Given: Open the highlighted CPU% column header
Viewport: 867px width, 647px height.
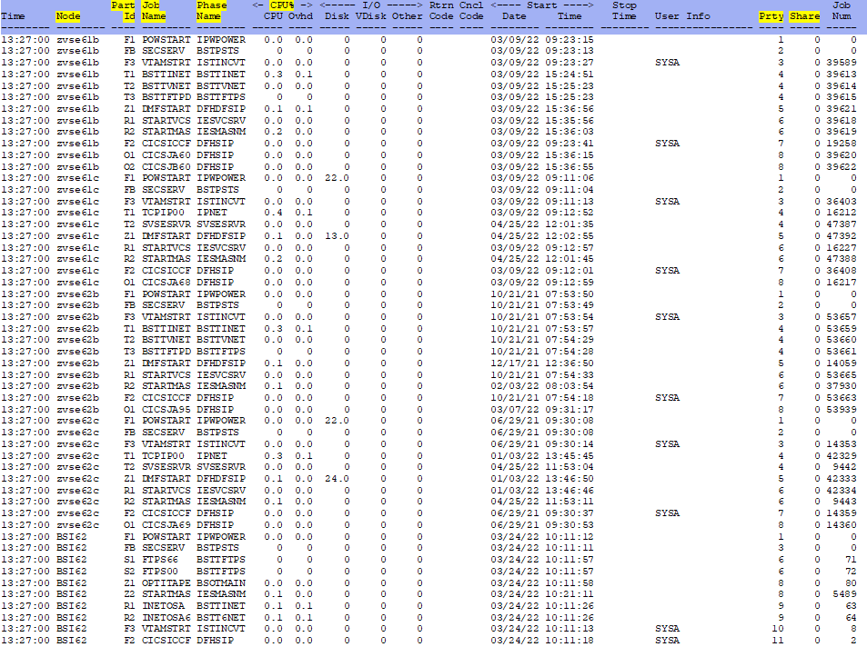Looking at the screenshot, I should [282, 5].
